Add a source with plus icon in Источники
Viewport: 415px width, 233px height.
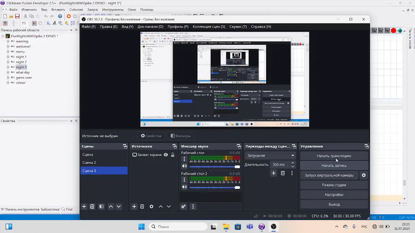coord(134,207)
